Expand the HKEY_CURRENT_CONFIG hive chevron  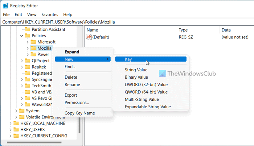[x=11, y=136]
